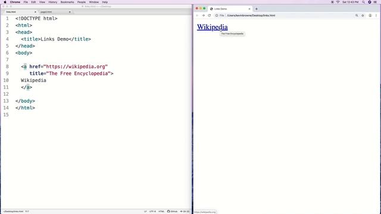Open the Chrome application menu
The image size is (381, 214).
[15, 2]
